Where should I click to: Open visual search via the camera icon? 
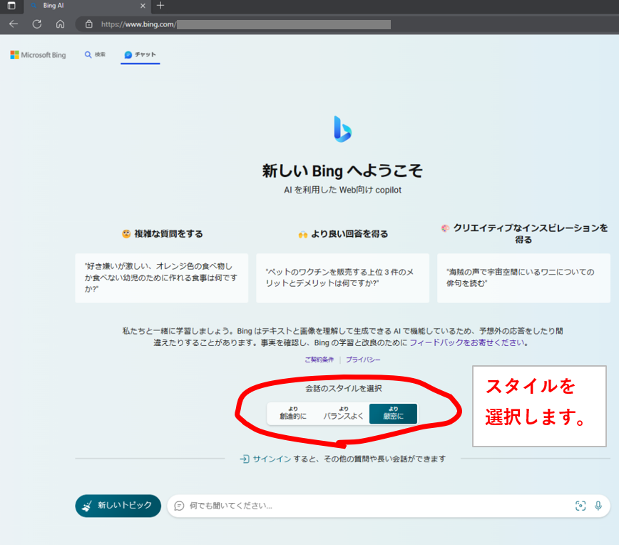[x=580, y=506]
